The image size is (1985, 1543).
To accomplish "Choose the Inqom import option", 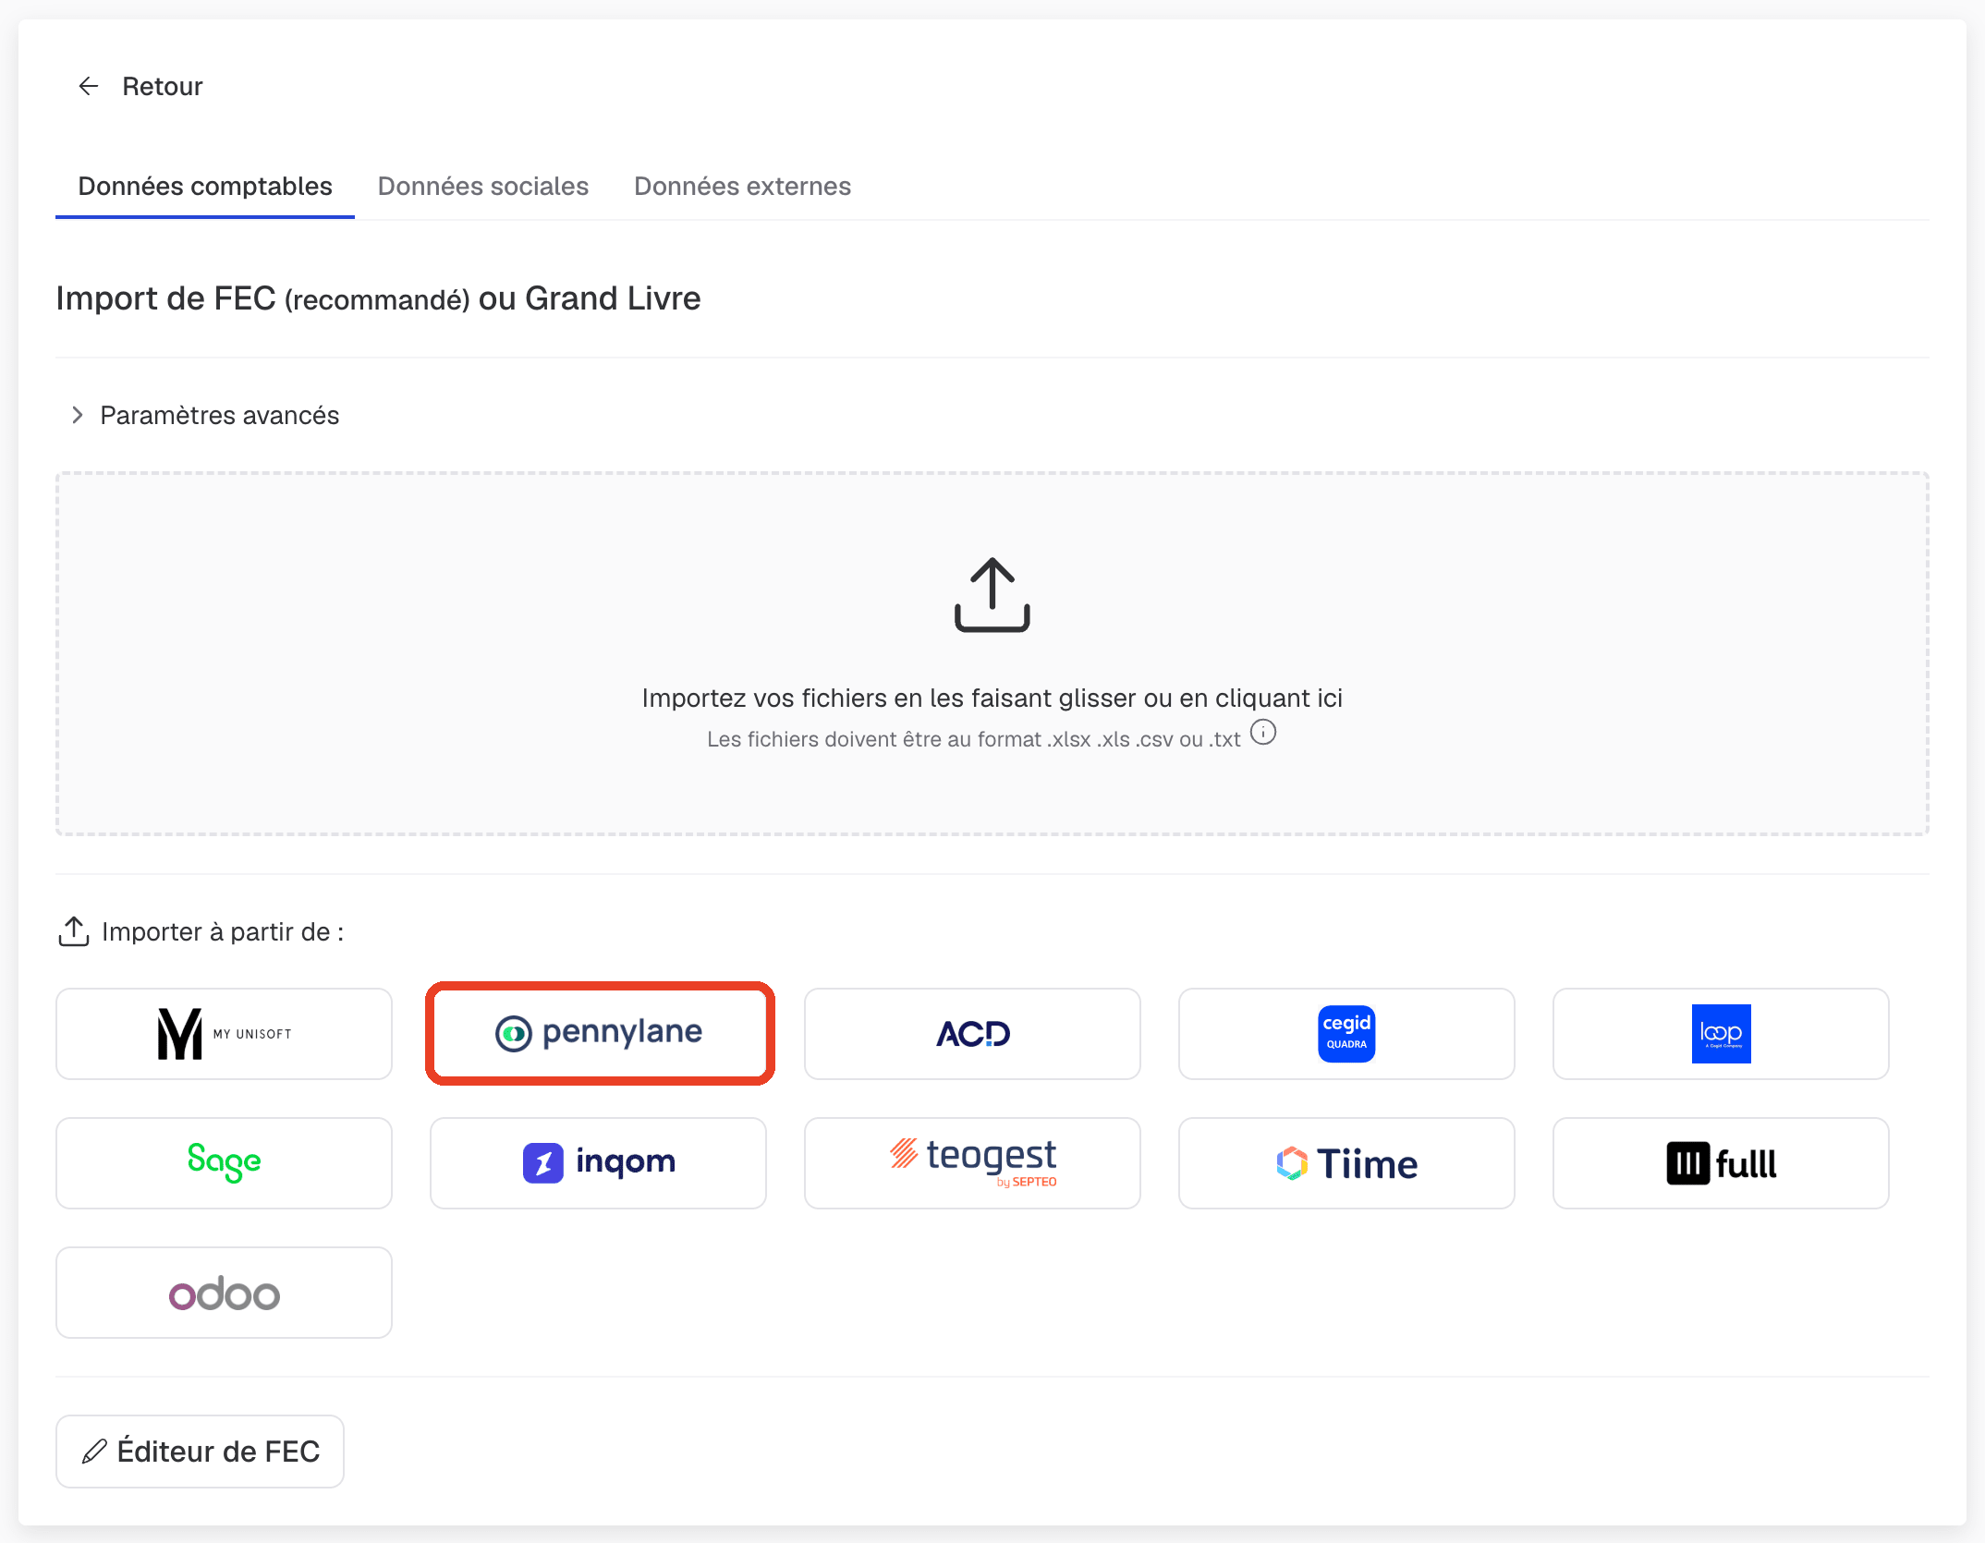I will (599, 1163).
